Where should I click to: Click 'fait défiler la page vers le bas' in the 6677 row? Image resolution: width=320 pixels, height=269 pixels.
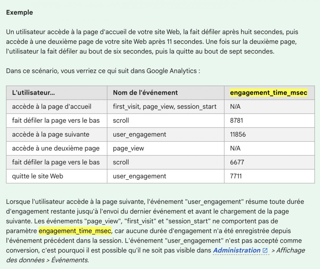(56, 162)
